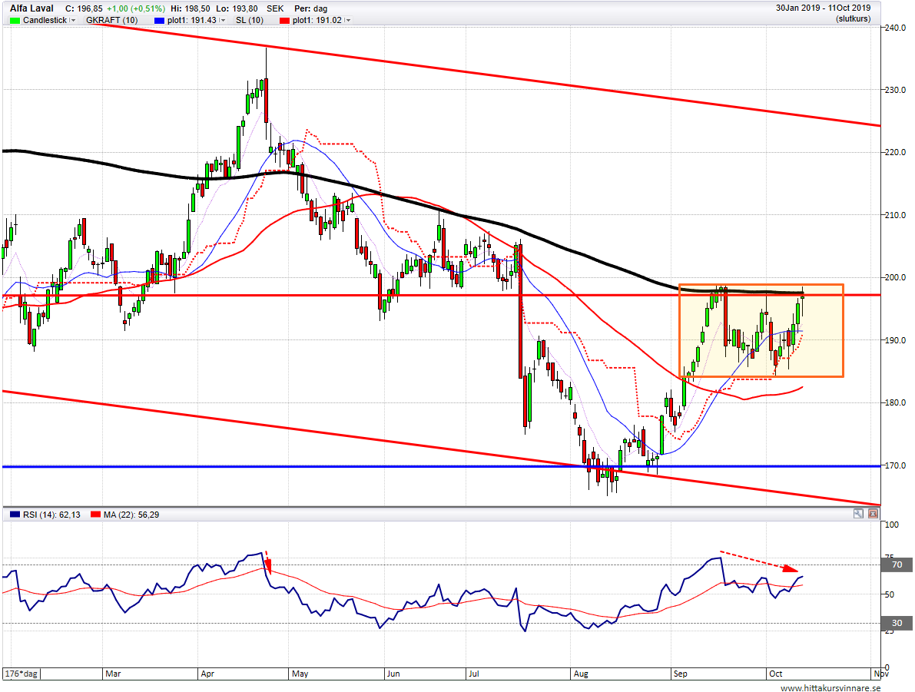Click the 240.0 price axis label

pos(896,28)
